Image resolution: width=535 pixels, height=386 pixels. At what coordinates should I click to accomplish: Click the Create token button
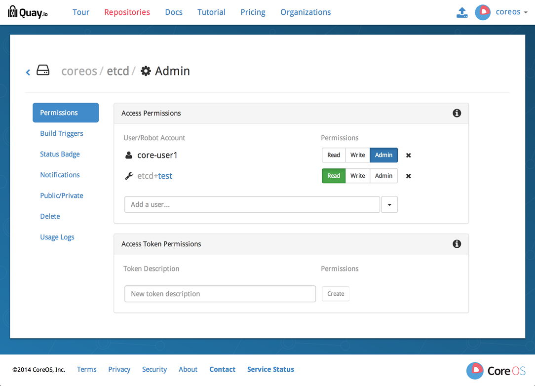click(336, 294)
